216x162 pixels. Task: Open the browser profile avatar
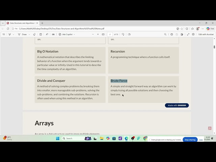pos(198,29)
